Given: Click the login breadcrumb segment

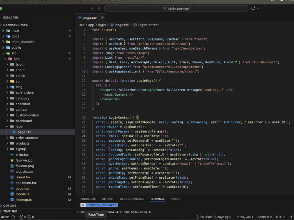Looking at the screenshot, I should [102, 25].
